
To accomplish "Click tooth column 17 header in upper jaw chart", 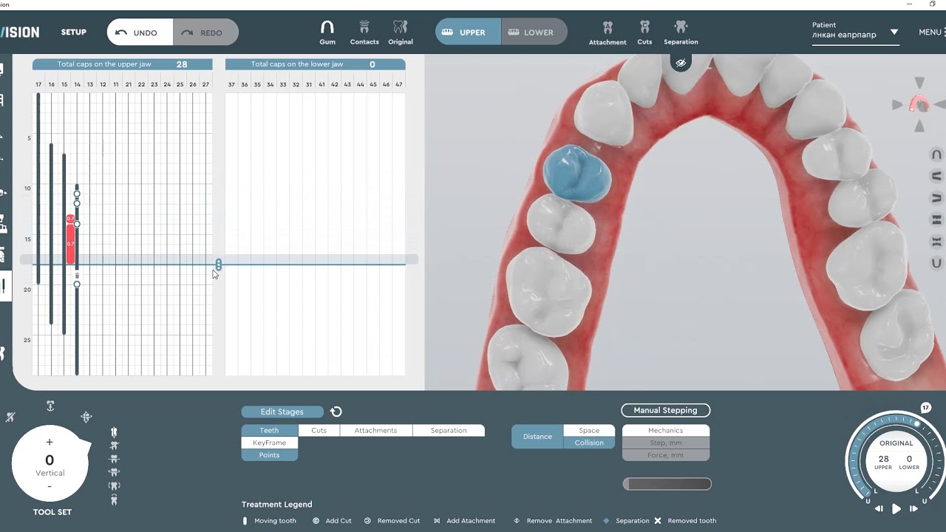I will (x=38, y=85).
